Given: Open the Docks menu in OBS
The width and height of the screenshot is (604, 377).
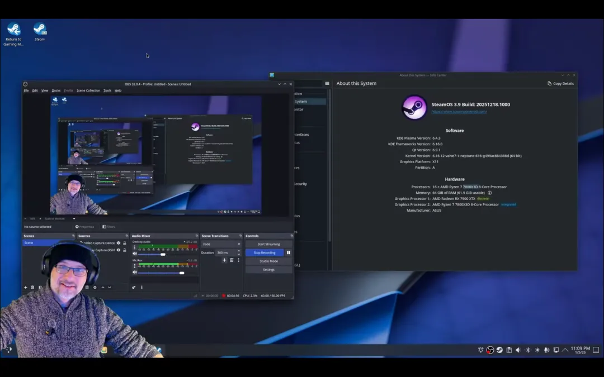Looking at the screenshot, I should point(56,90).
